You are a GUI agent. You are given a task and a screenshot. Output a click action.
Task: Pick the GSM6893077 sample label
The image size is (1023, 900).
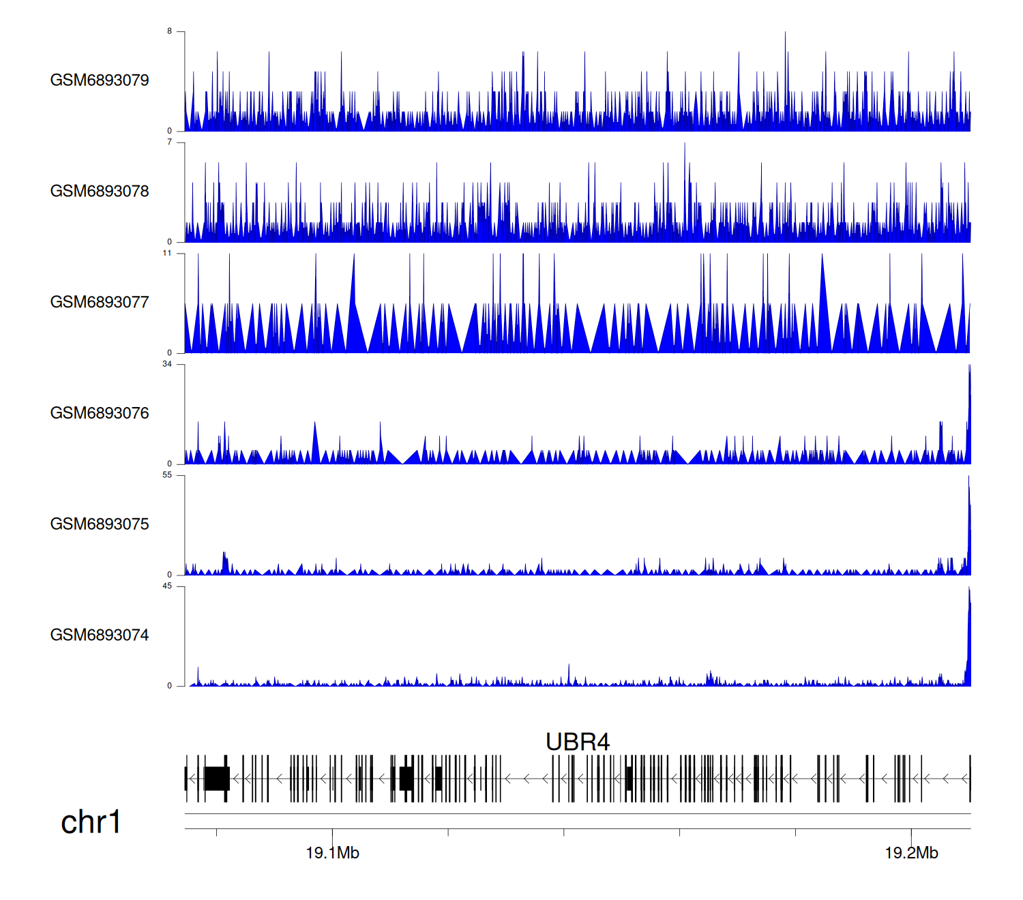tap(100, 302)
